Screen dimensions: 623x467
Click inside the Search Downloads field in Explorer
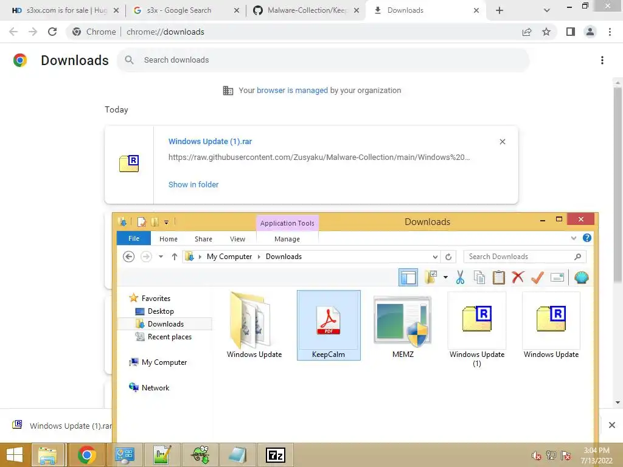click(524, 257)
